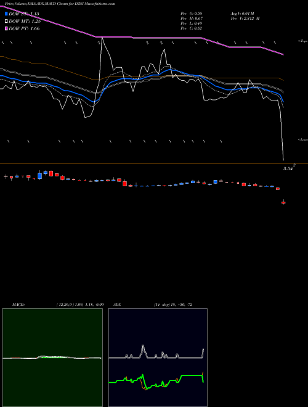Click the '<Lows' axis label
The height and width of the screenshot is (407, 308).
click(302, 139)
